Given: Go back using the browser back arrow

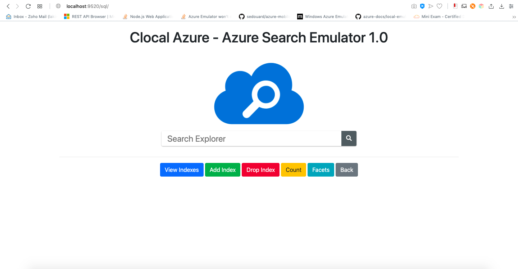Looking at the screenshot, I should tap(8, 6).
